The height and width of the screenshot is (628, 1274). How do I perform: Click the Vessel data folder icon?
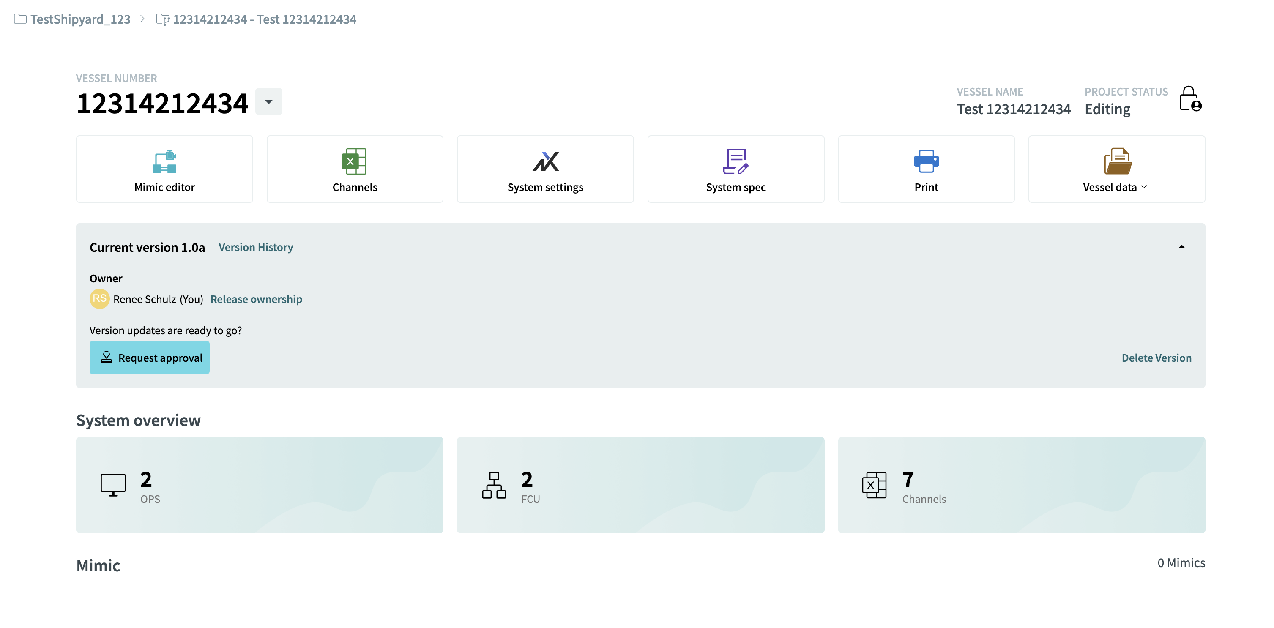(1117, 161)
